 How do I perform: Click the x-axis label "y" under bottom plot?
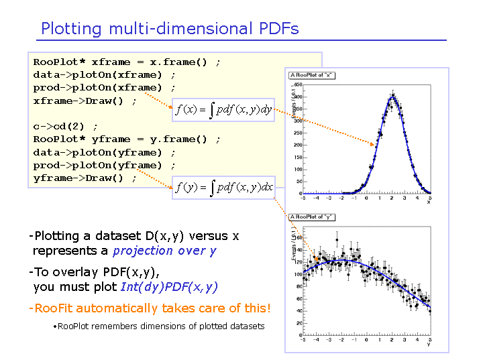pyautogui.click(x=429, y=344)
